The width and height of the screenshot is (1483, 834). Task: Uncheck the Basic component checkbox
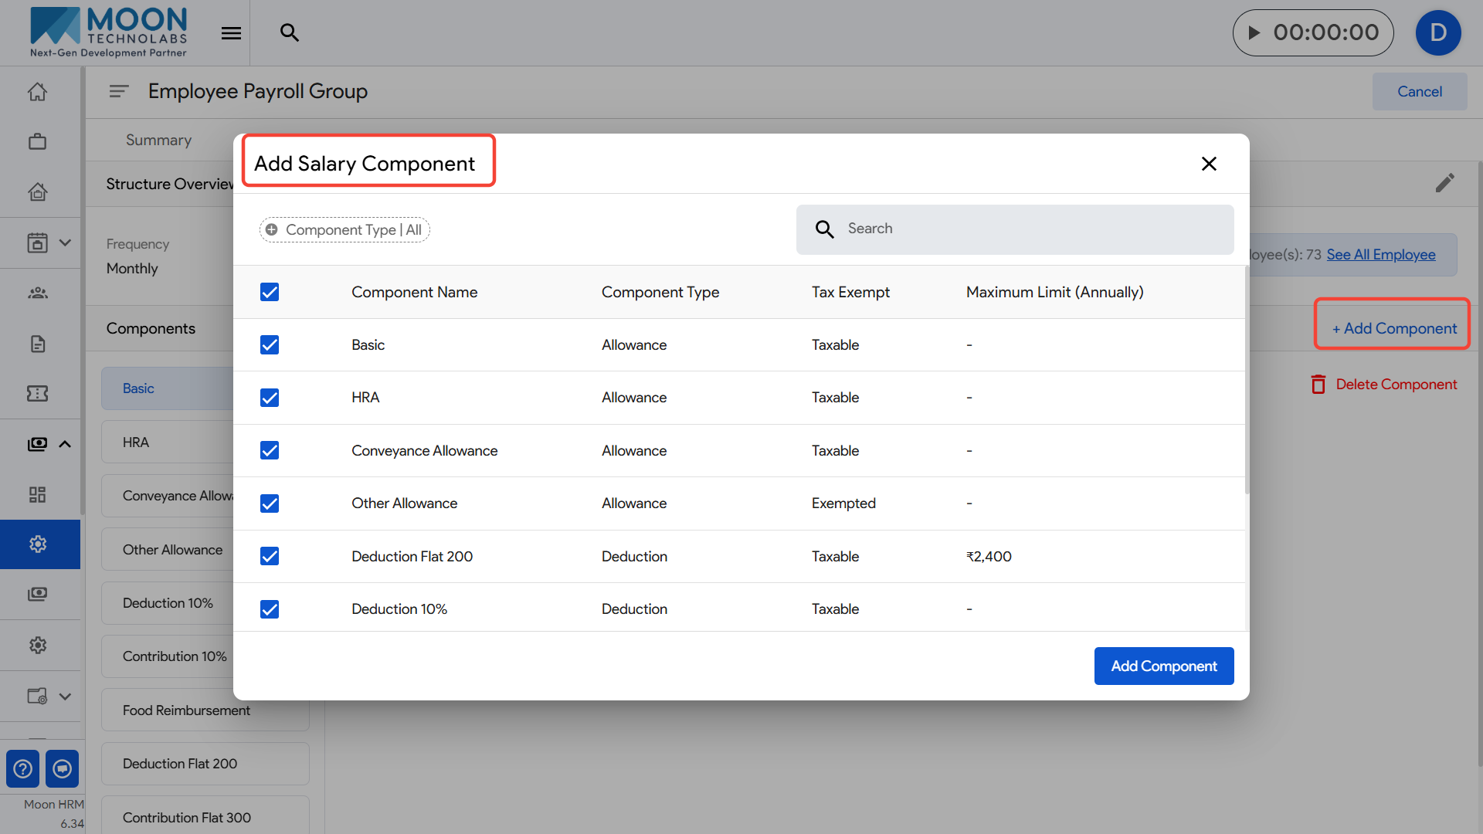pos(270,345)
